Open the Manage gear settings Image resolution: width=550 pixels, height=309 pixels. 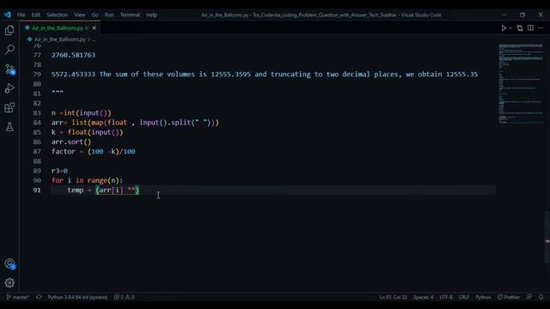(x=9, y=282)
